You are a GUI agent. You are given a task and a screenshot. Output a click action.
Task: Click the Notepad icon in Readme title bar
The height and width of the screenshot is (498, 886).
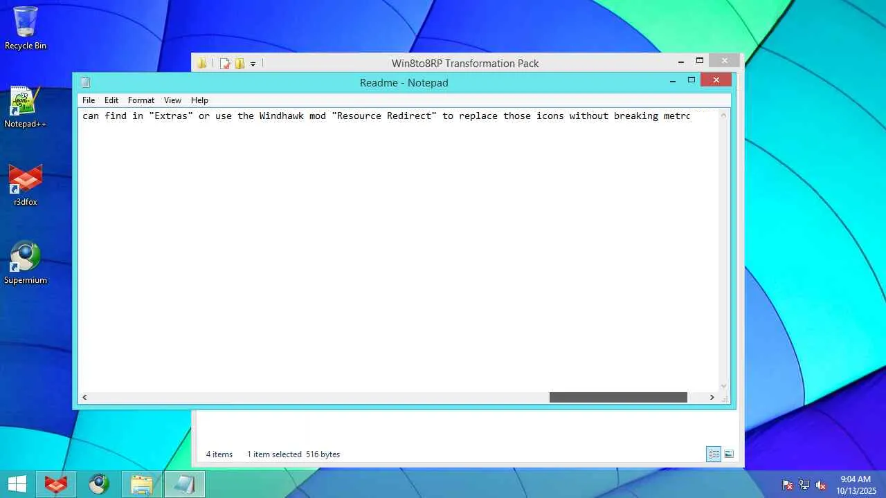click(x=85, y=82)
